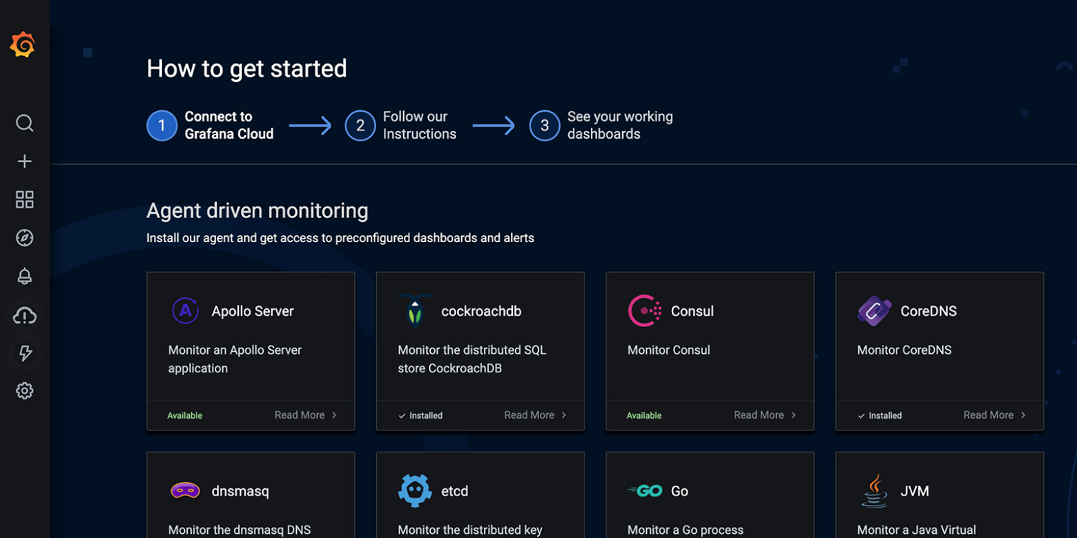Open Read More for cockroachdb
1077x538 pixels.
click(530, 415)
